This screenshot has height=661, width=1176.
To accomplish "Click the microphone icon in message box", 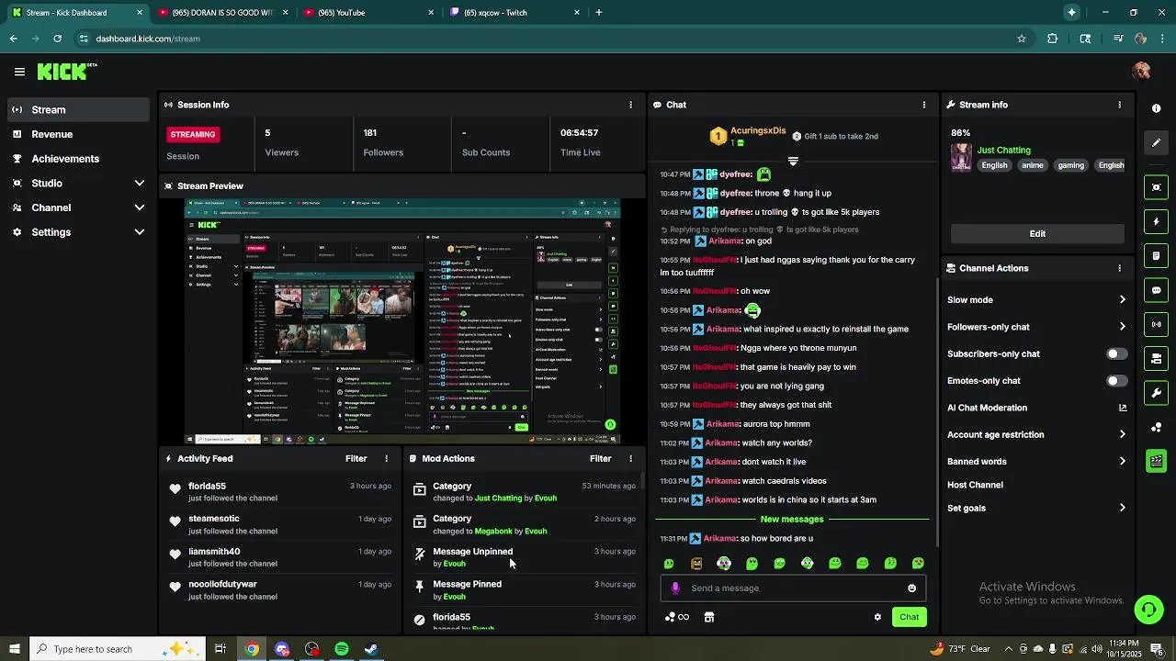I will click(675, 588).
